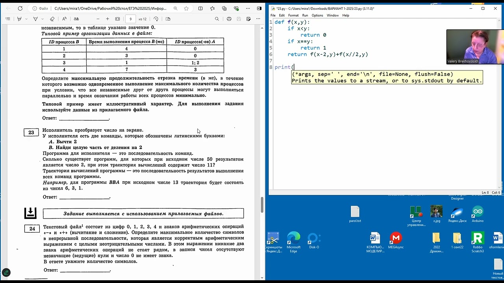Select the Центр управления desktop shortcut

tap(416, 216)
